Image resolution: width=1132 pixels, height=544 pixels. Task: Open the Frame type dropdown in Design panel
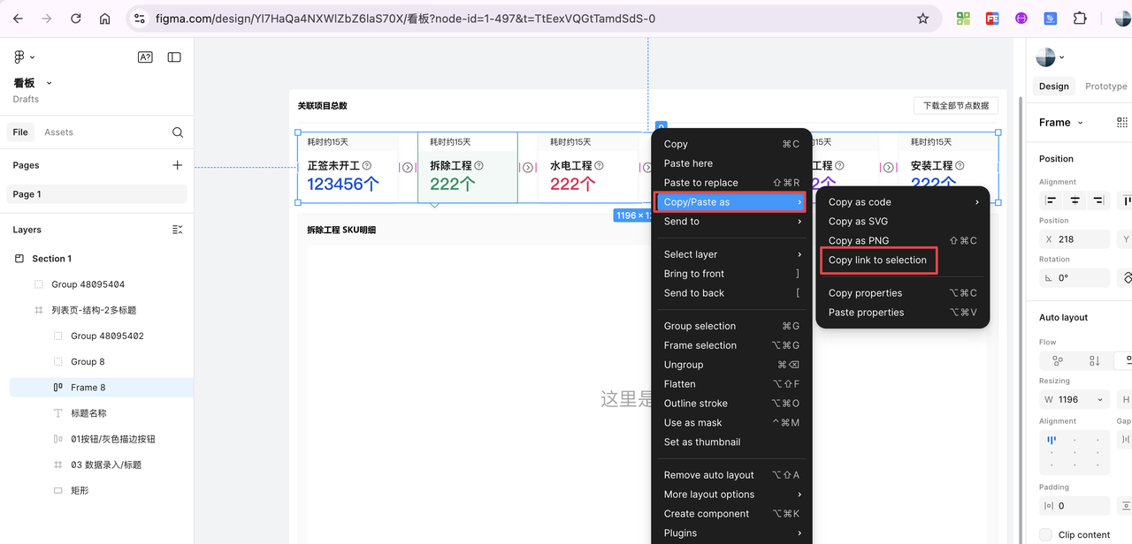click(x=1080, y=123)
